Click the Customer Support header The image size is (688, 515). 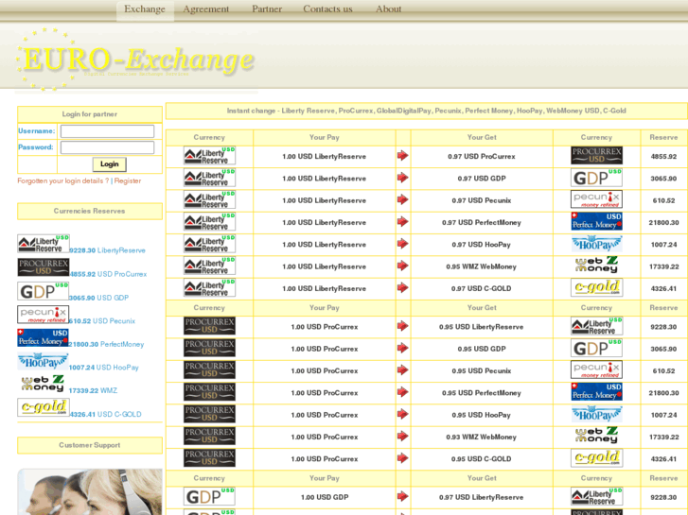click(90, 445)
